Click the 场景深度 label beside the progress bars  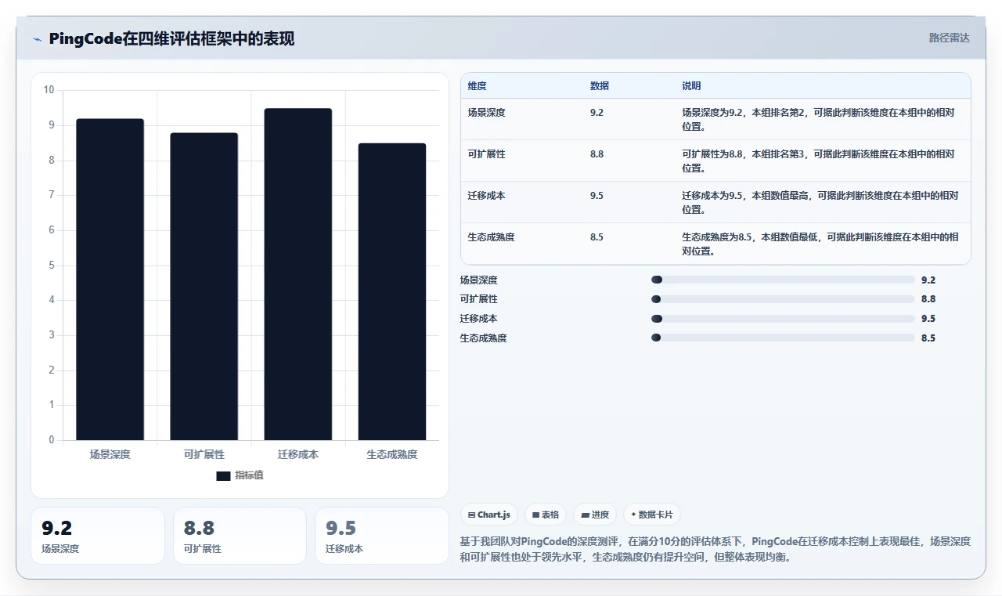[x=479, y=280]
